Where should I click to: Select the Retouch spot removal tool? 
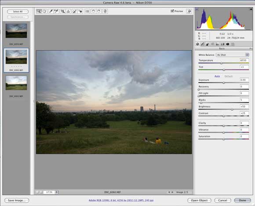[74, 11]
